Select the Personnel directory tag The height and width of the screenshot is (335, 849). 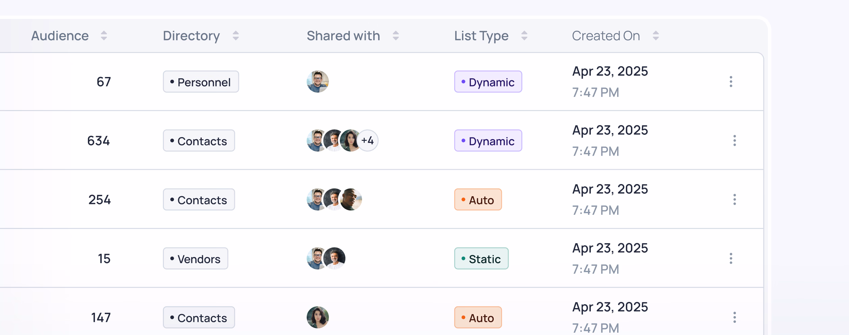pyautogui.click(x=201, y=82)
